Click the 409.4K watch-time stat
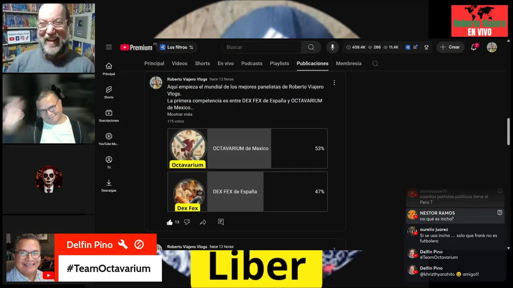Image resolution: width=513 pixels, height=288 pixels. [x=356, y=47]
